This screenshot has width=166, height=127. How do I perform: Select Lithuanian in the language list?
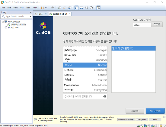85,70
